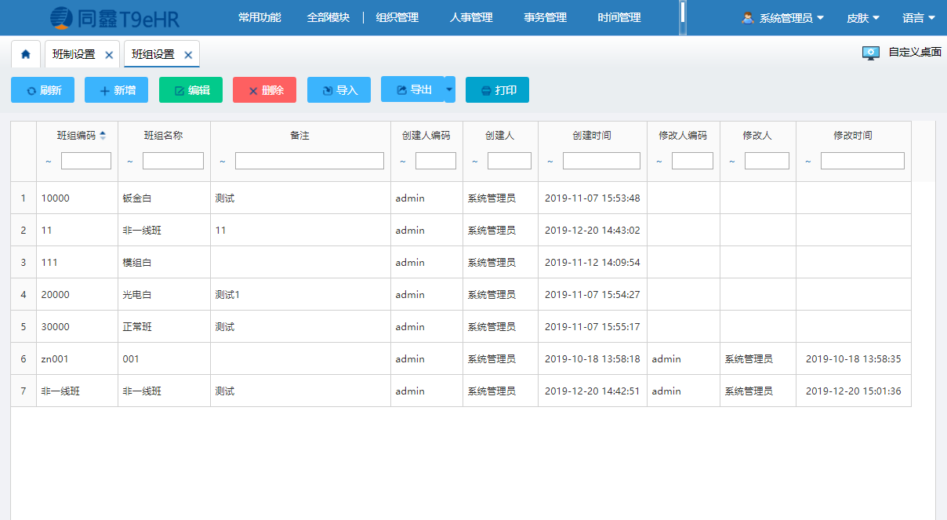947x520 pixels.
Task: Open the 时间管理 menu
Action: tap(619, 17)
